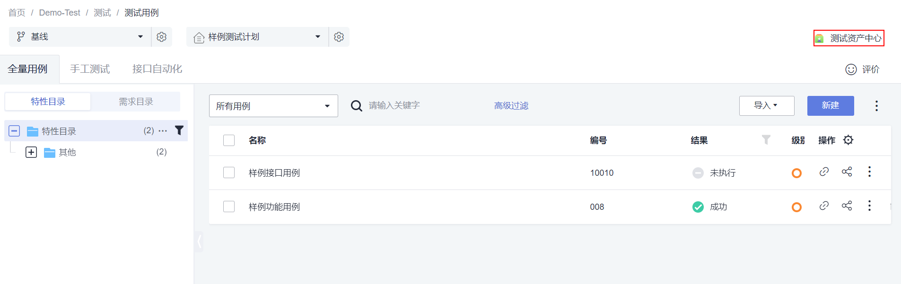Image resolution: width=901 pixels, height=284 pixels.
Task: Click the link icon for 样例接口用例
Action: (x=824, y=172)
